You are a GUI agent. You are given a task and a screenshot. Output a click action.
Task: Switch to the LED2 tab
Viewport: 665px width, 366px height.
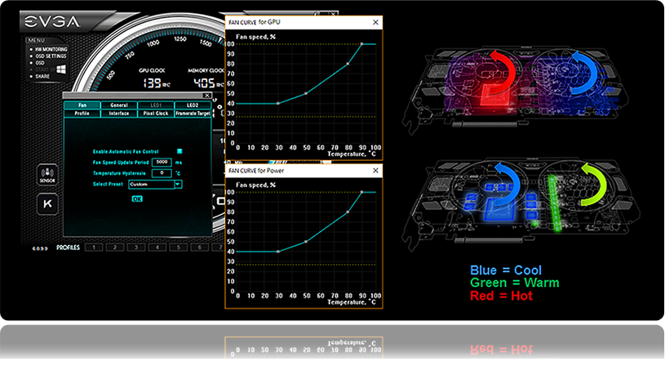coord(193,105)
